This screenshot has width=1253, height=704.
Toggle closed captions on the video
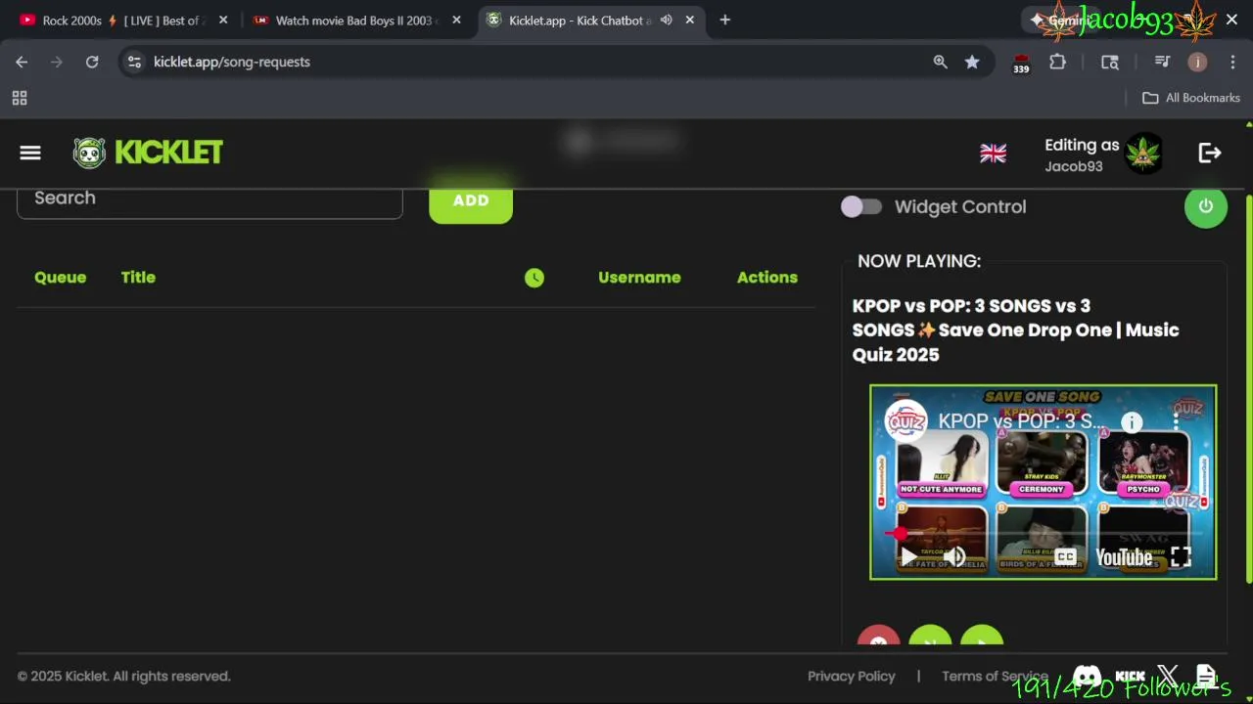coord(1066,557)
